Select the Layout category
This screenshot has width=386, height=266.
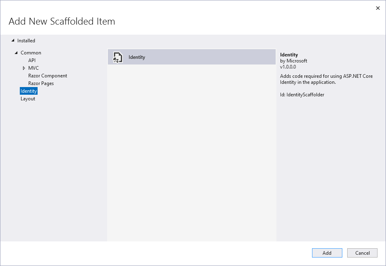tap(28, 99)
